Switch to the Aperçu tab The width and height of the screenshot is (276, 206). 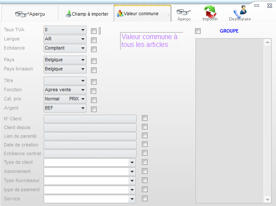tap(30, 14)
